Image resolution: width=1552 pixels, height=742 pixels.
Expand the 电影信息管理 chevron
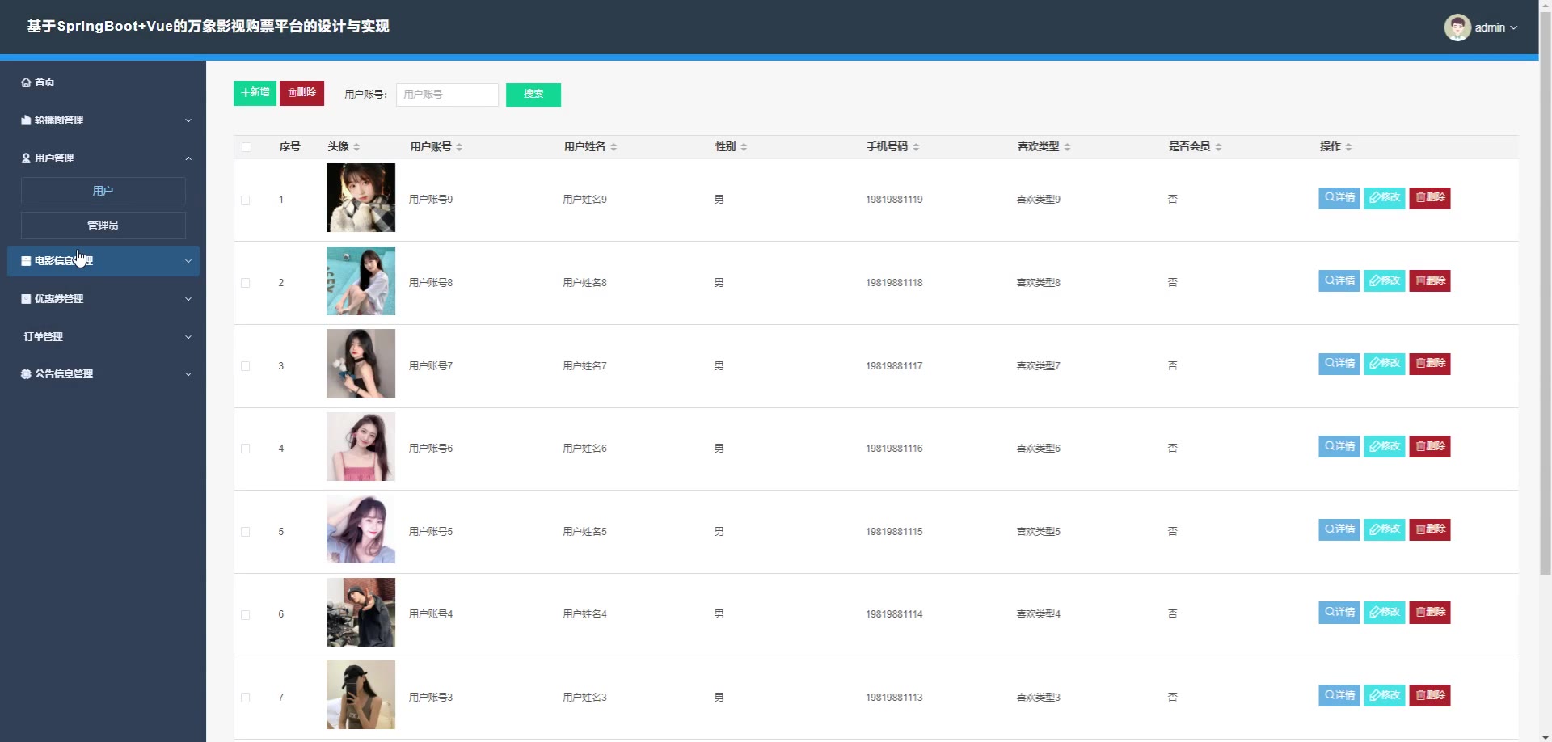[188, 261]
